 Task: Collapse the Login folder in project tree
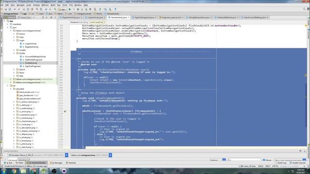pyautogui.click(x=14, y=40)
